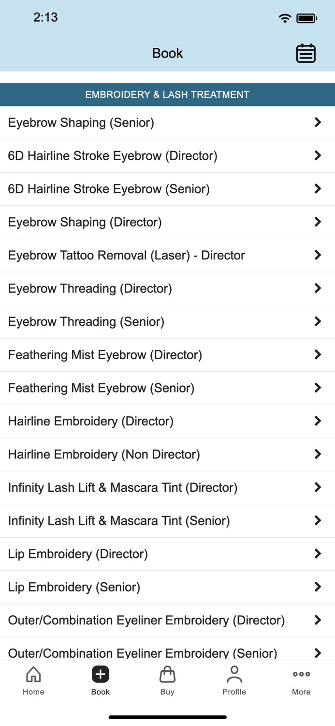Select 6D Hairline Stroke Eyebrow (Director)
Viewport: 335px width, 726px height.
coord(113,156)
